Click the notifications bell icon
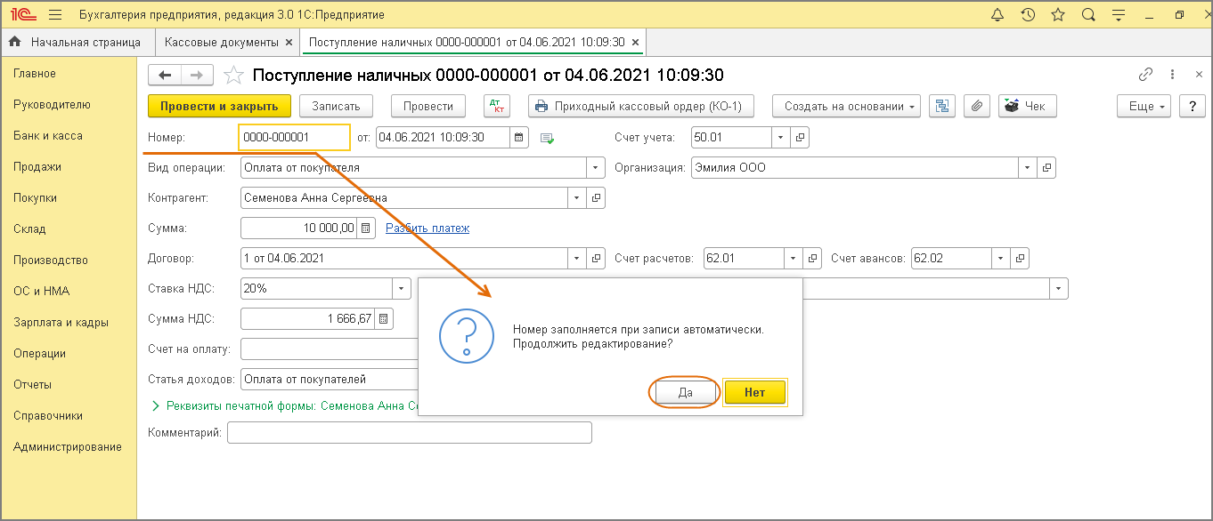Viewport: 1213px width, 521px height. (997, 15)
